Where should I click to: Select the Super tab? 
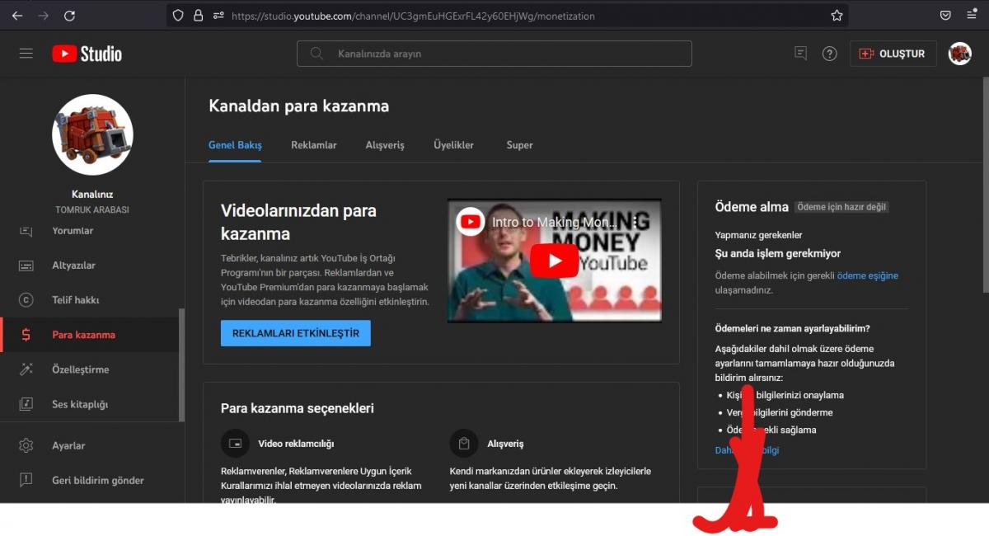(x=520, y=145)
